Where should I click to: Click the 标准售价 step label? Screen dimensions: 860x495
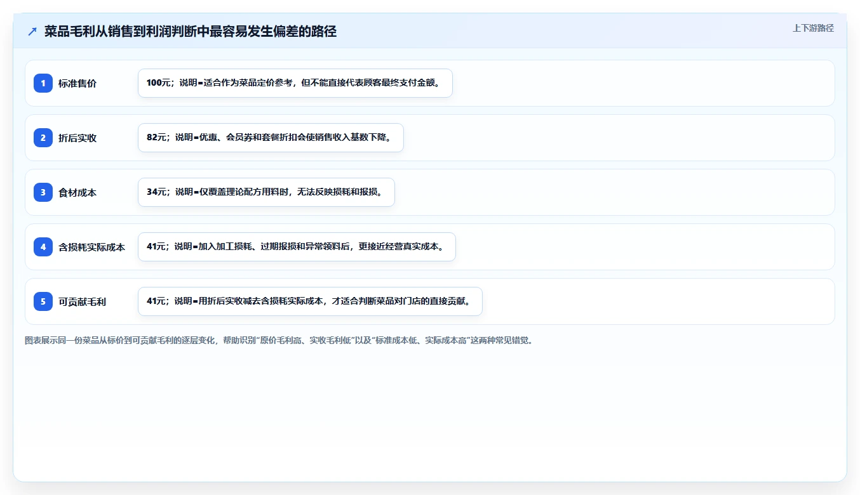coord(77,83)
